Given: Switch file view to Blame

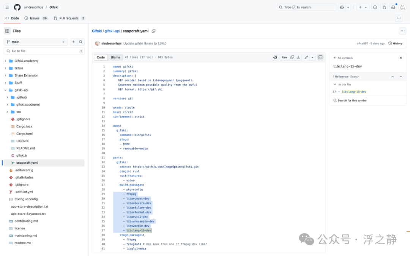Looking at the screenshot, I should click(115, 57).
